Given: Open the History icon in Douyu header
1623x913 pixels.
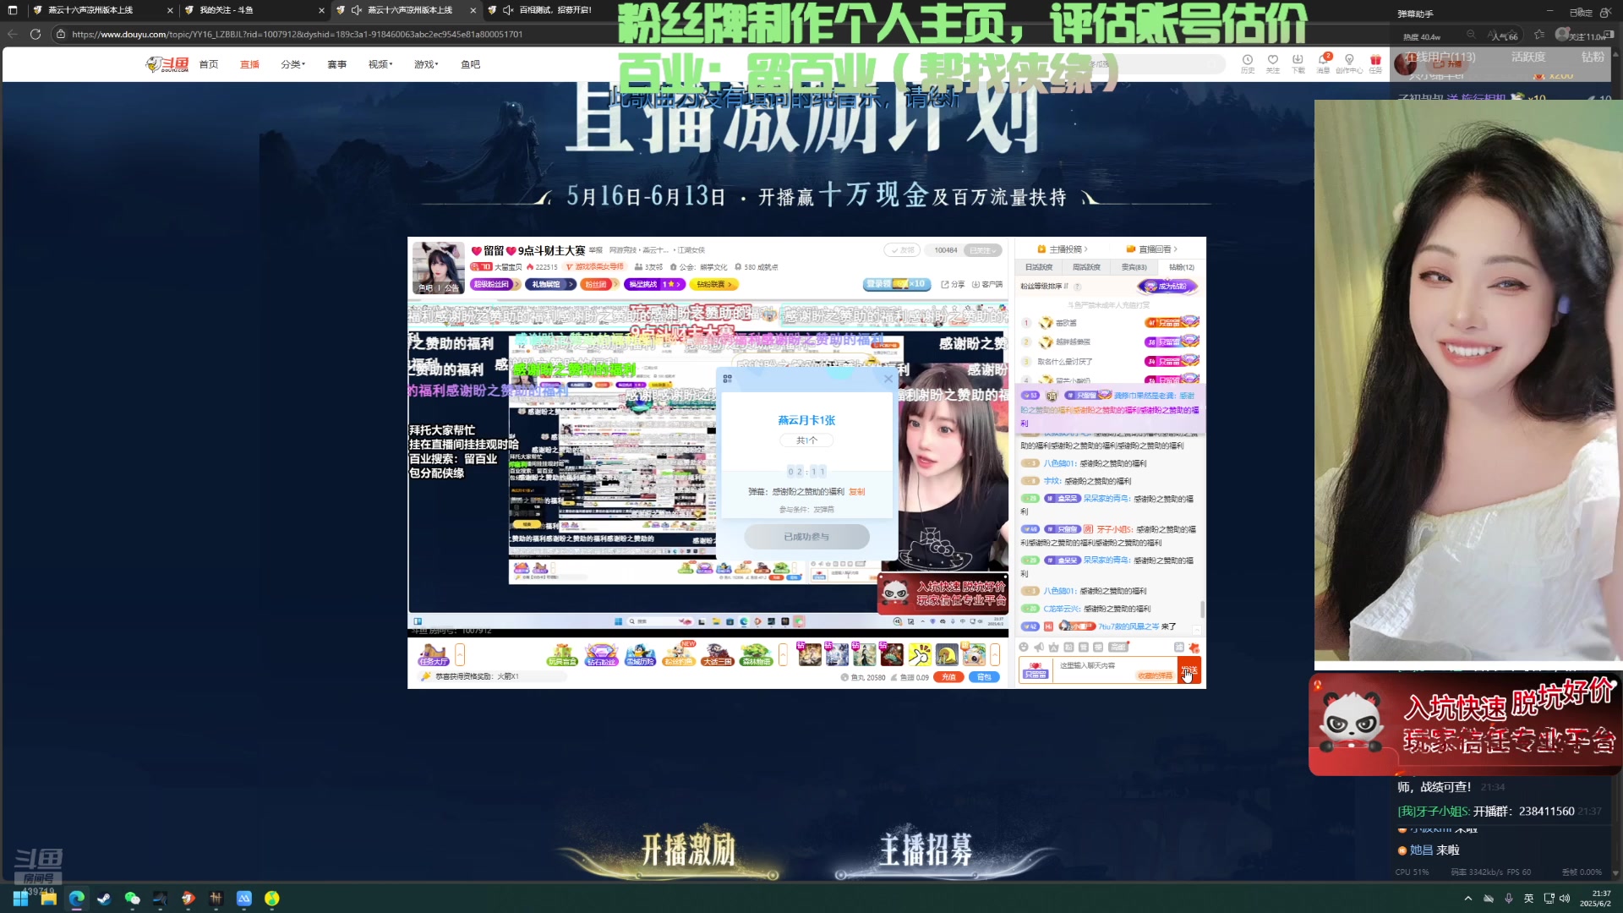Looking at the screenshot, I should pyautogui.click(x=1248, y=60).
